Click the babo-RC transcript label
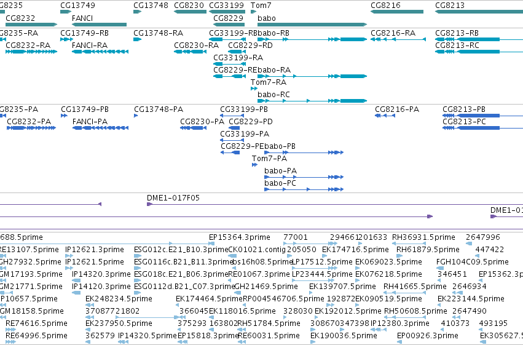523x345 pixels. click(273, 95)
